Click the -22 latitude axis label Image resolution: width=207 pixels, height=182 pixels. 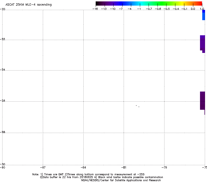click(x=3, y=39)
